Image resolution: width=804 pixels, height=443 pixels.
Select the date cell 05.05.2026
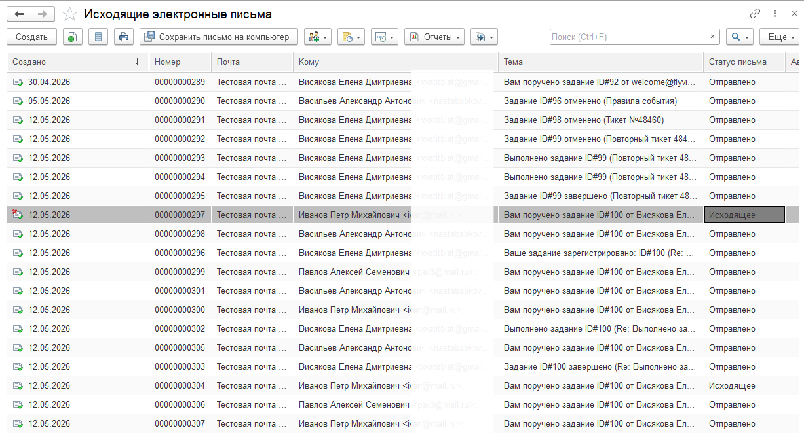click(49, 101)
